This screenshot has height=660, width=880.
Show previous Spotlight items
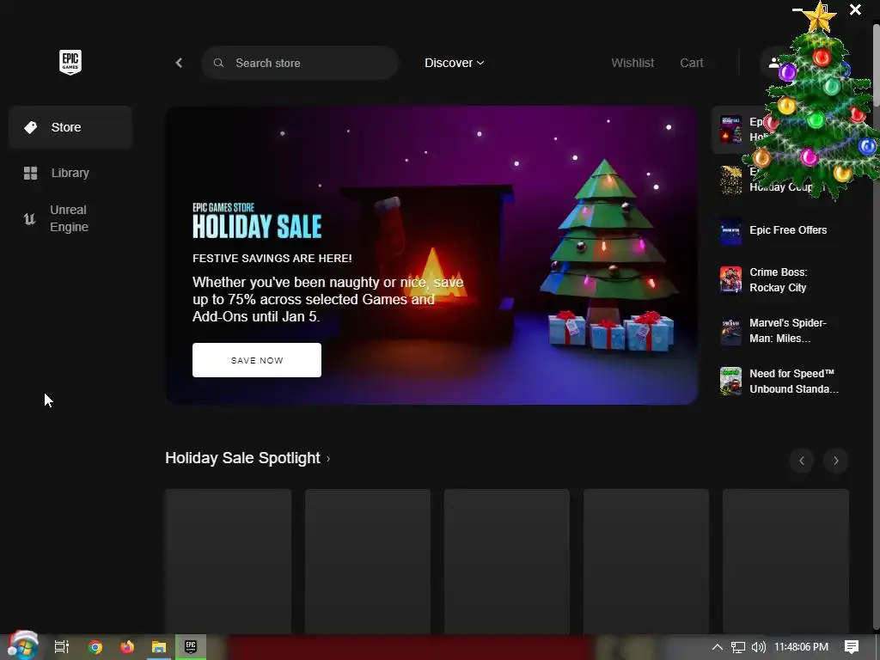click(x=802, y=461)
